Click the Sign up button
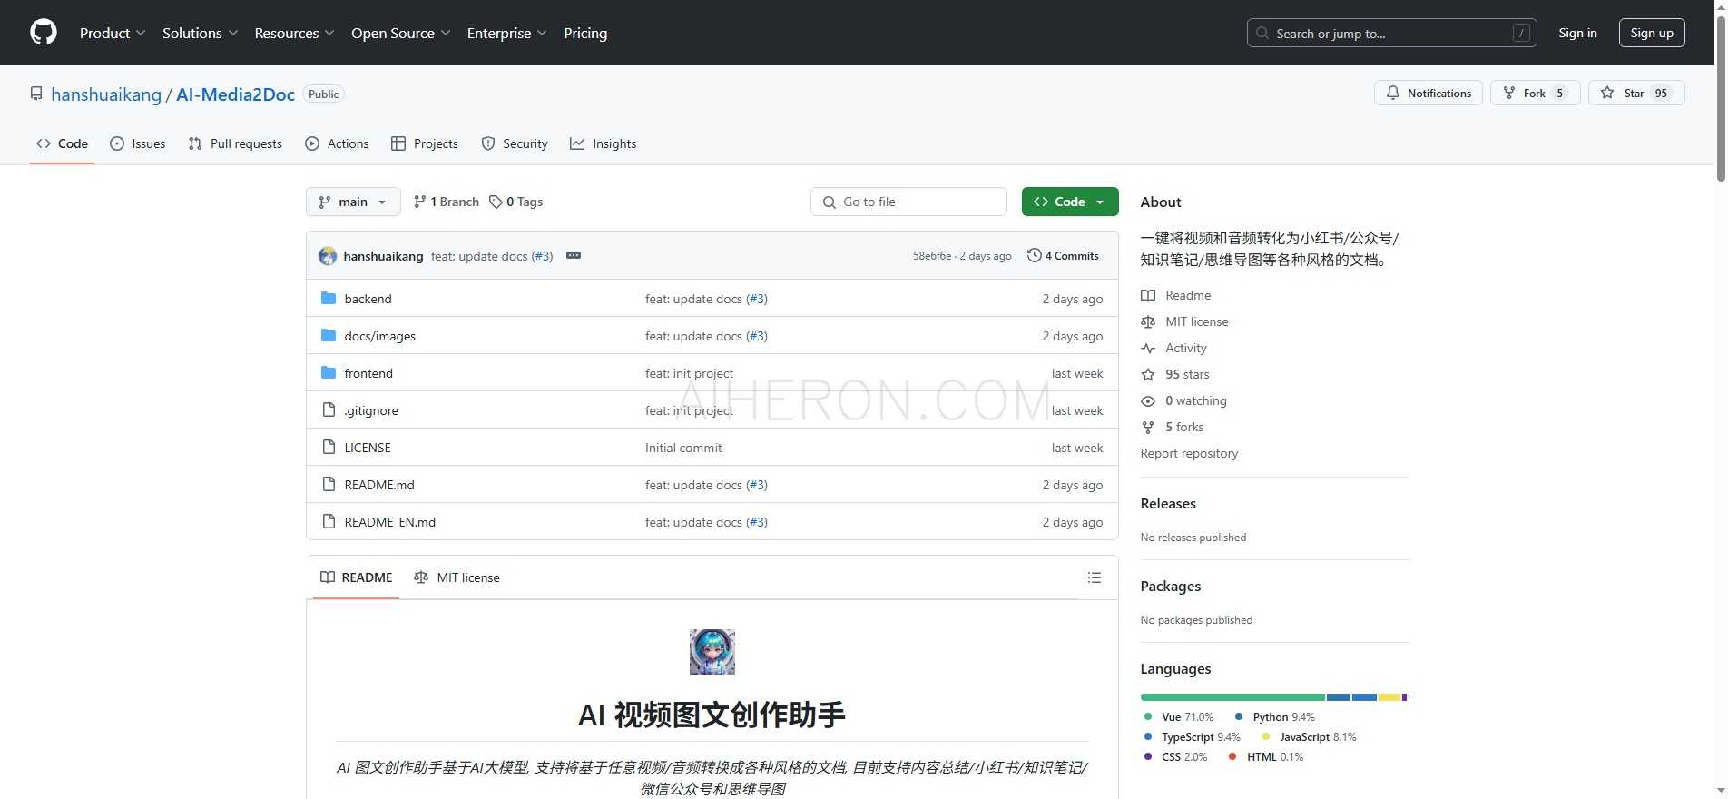The width and height of the screenshot is (1728, 799). tap(1652, 33)
